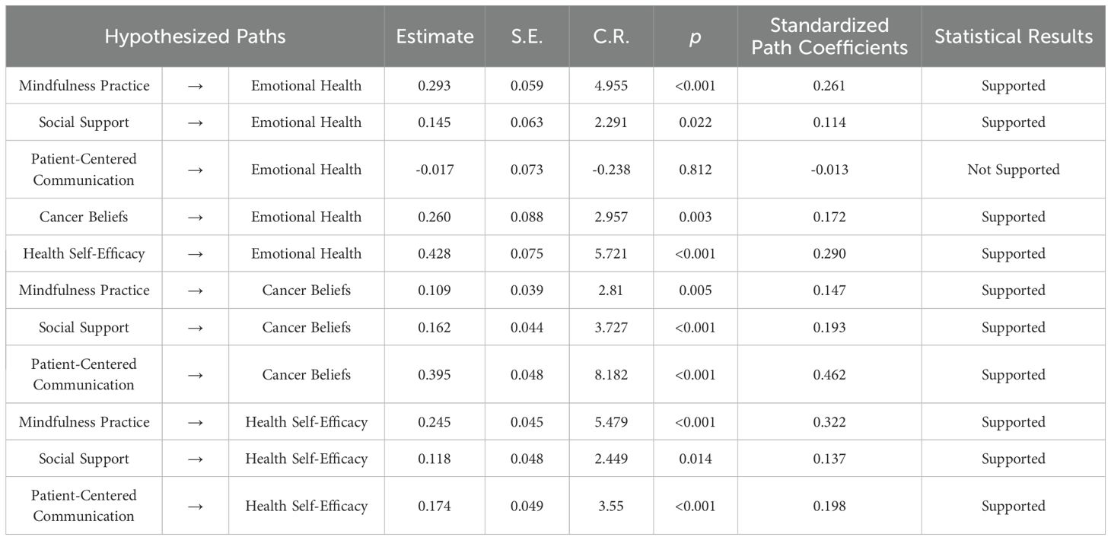1111x540 pixels.
Task: Click the Statistical Results column header
Action: click(x=1013, y=37)
